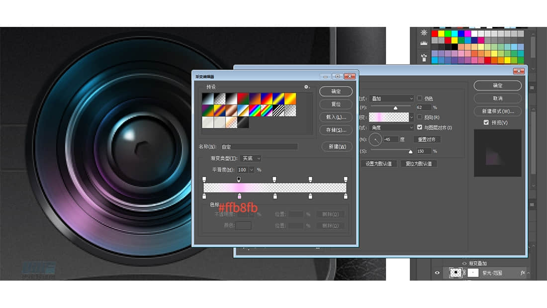
Task: Hide the 紫光-范围 layer eye icon
Action: point(437,273)
